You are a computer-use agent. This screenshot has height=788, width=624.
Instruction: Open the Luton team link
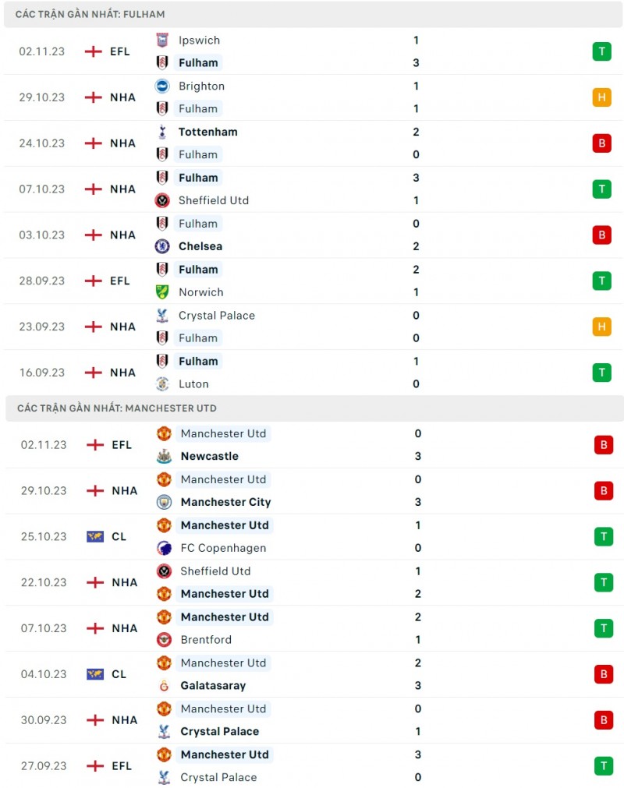click(x=193, y=384)
